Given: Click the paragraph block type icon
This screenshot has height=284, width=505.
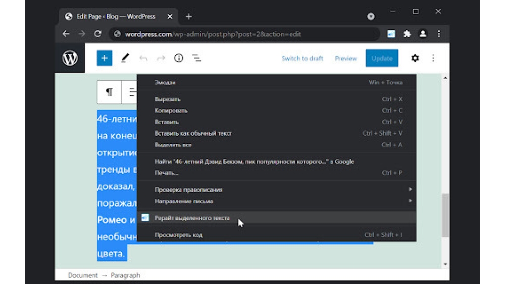Looking at the screenshot, I should 109,92.
